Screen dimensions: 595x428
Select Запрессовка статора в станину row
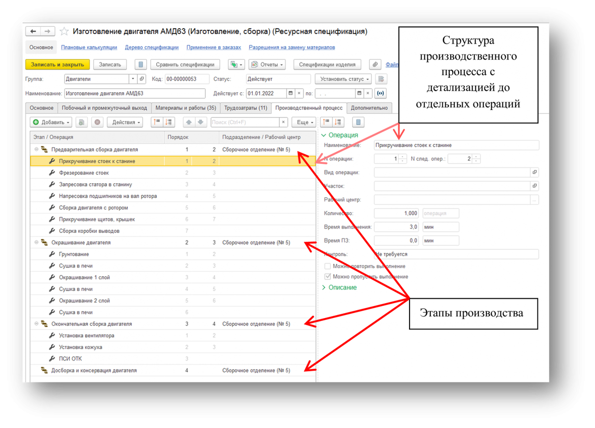173,184
